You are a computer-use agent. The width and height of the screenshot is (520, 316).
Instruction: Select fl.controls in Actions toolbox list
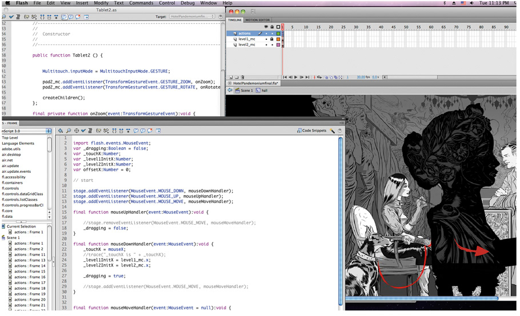(x=10, y=188)
